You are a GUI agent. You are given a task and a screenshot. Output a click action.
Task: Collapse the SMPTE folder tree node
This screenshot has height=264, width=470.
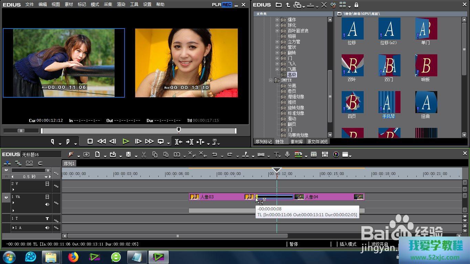[271, 80]
